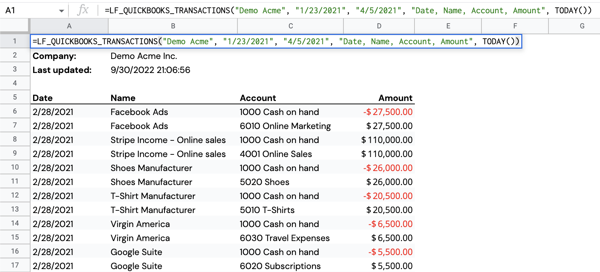This screenshot has width=600, height=272.
Task: Select row 7 header
Action: click(15, 125)
